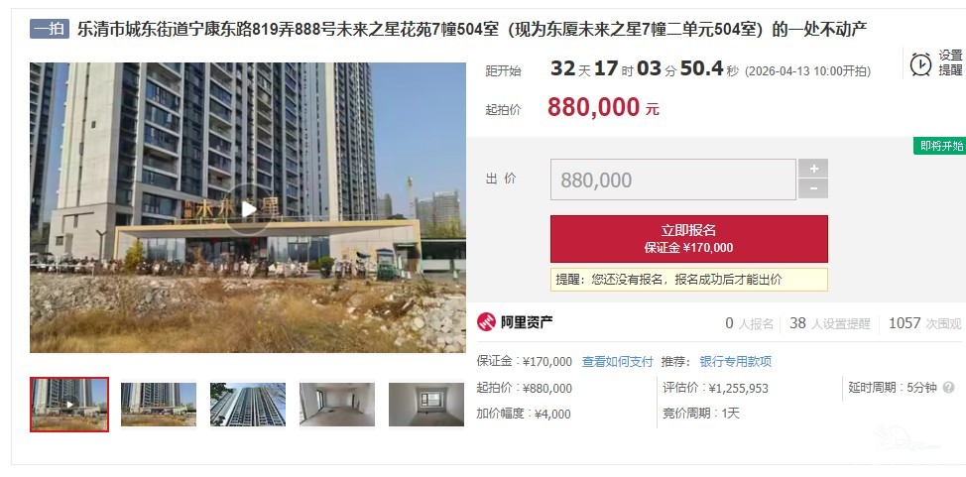Open the 查看如何支付 link

tap(617, 362)
